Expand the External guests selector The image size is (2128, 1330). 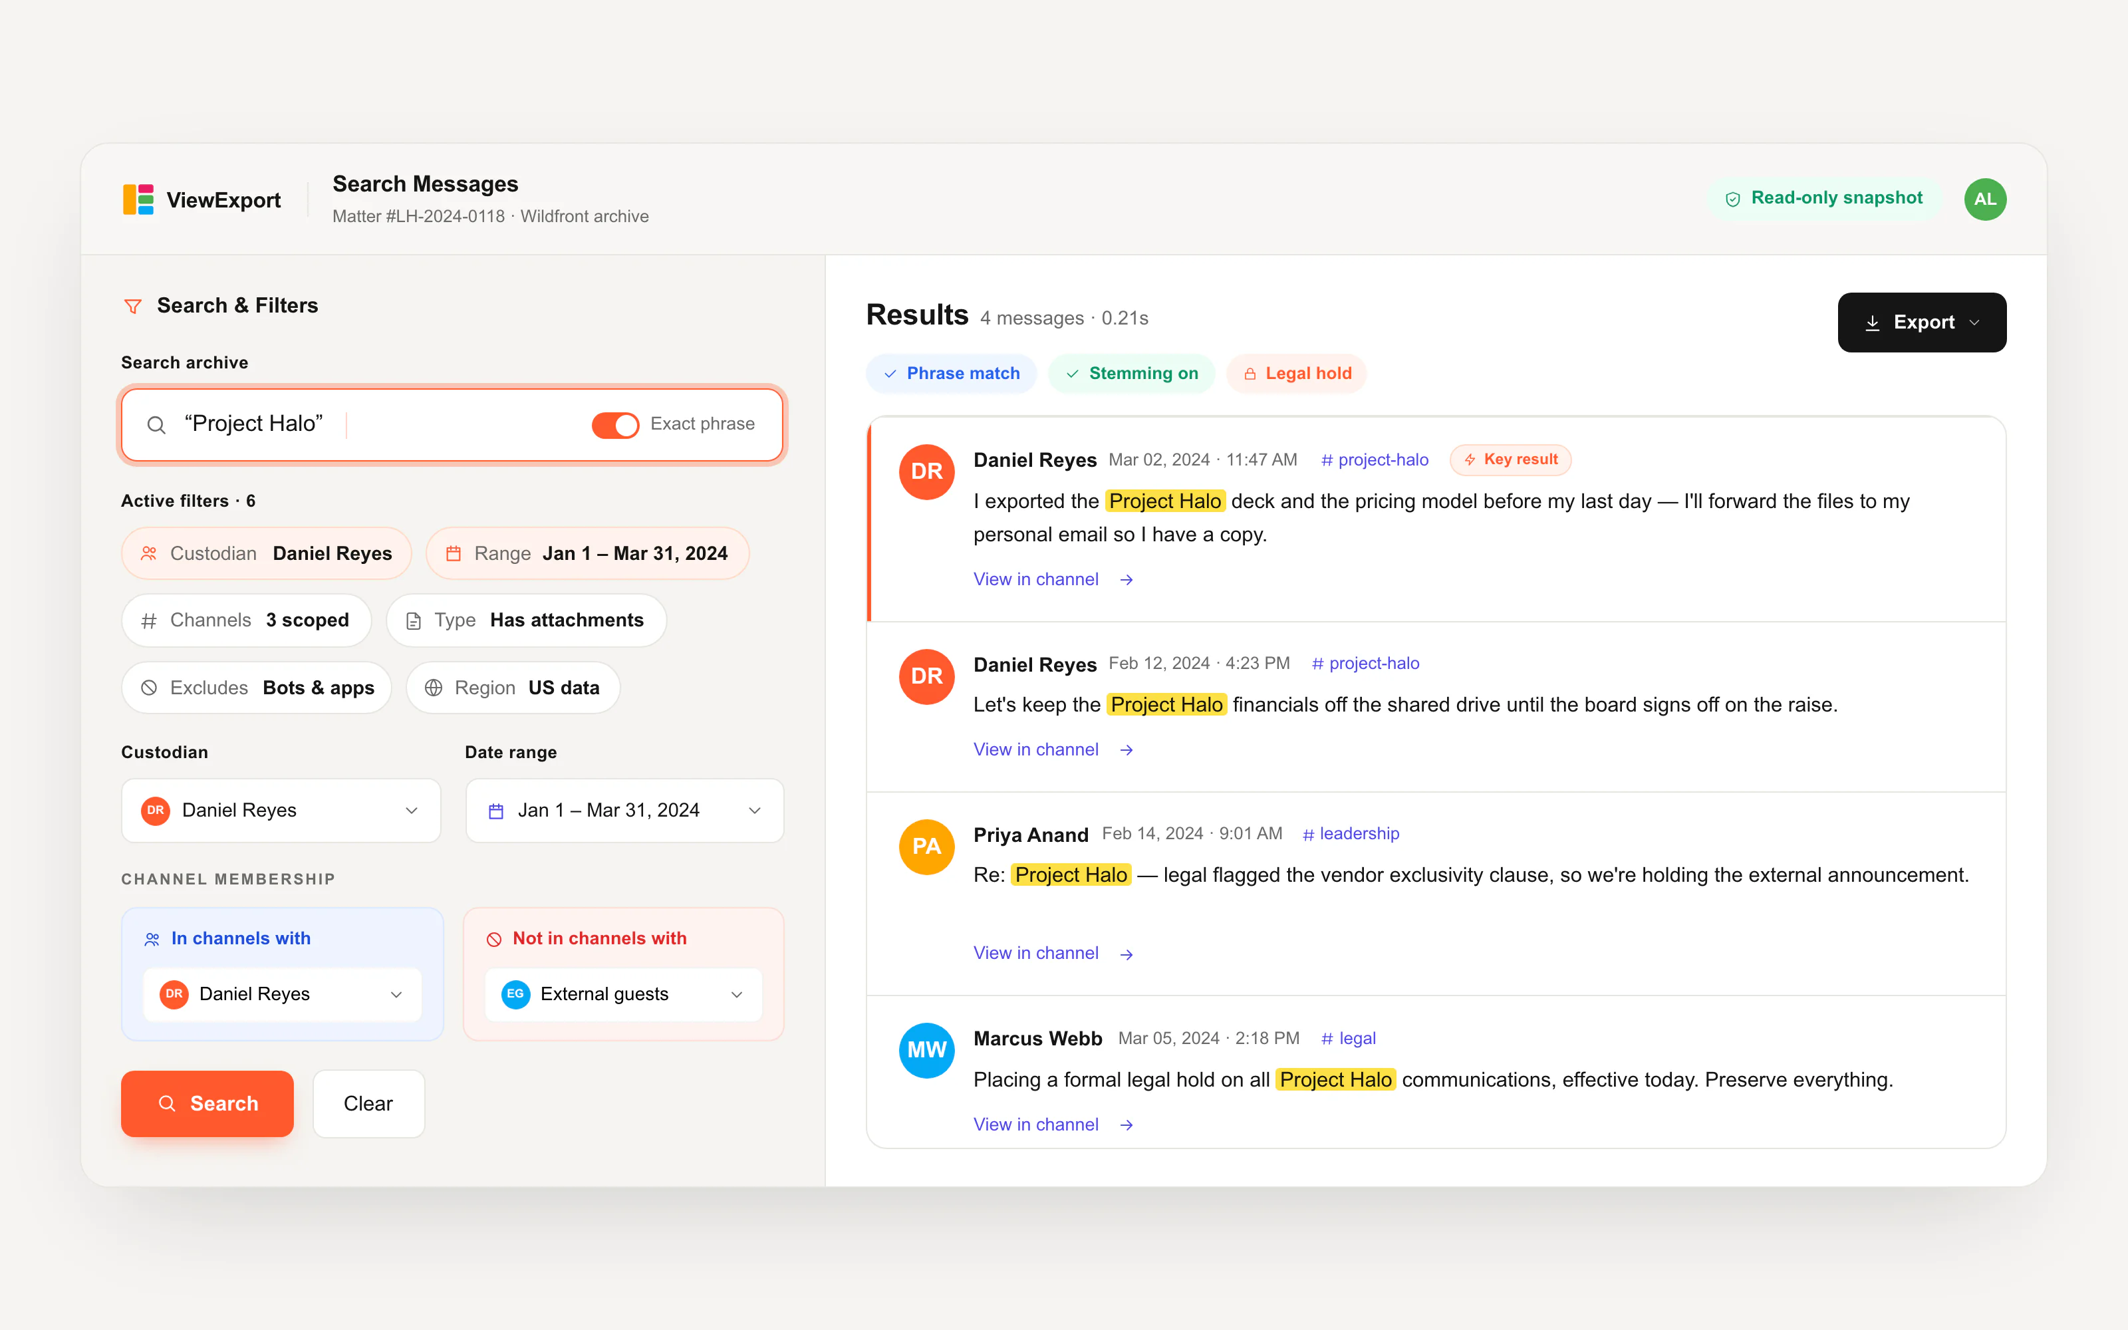click(x=624, y=994)
